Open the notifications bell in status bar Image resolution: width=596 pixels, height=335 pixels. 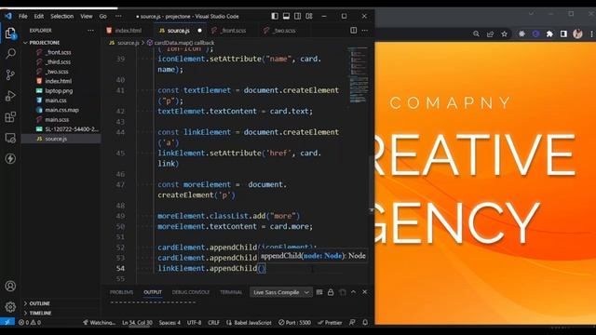coord(365,323)
